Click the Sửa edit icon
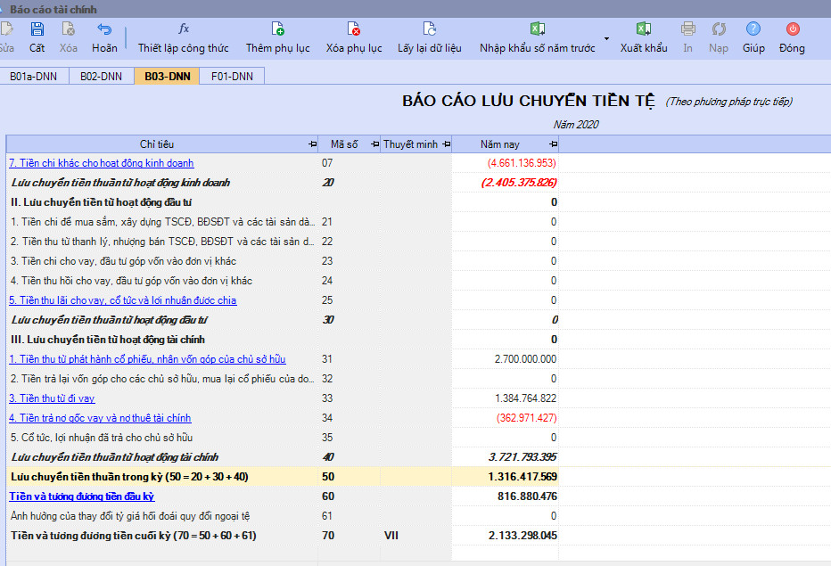 (x=6, y=29)
